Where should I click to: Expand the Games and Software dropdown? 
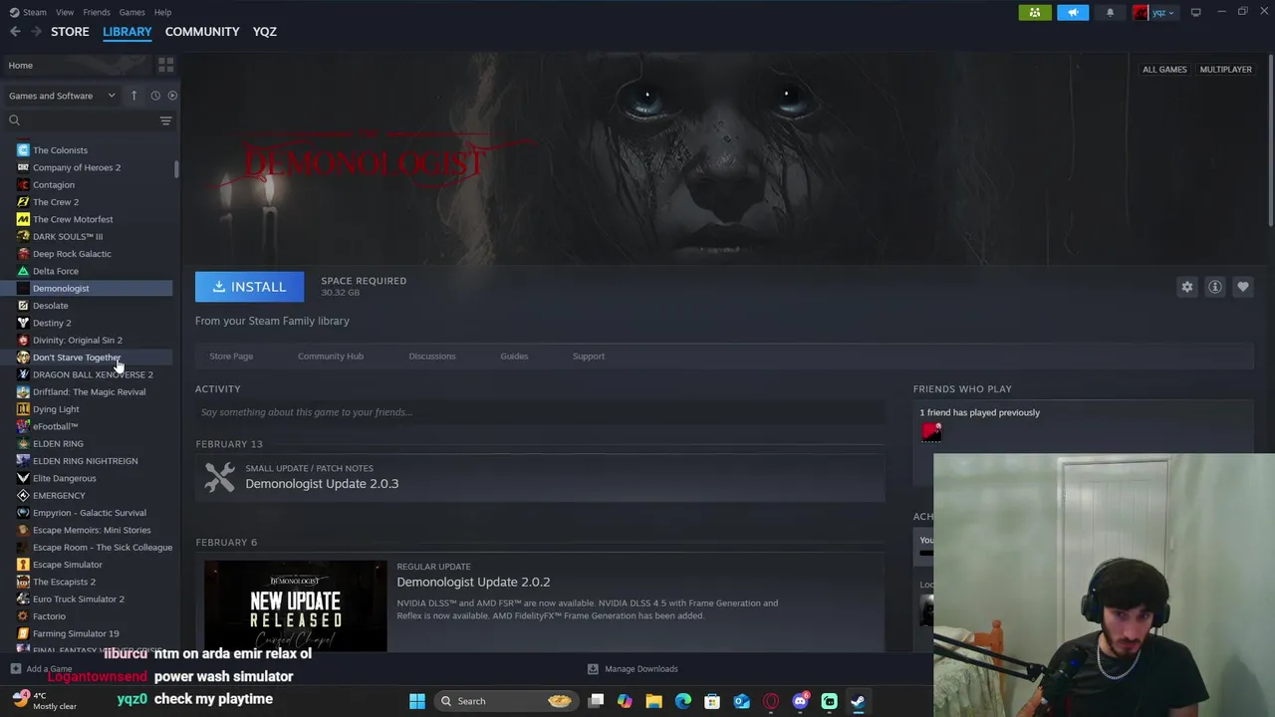click(63, 96)
